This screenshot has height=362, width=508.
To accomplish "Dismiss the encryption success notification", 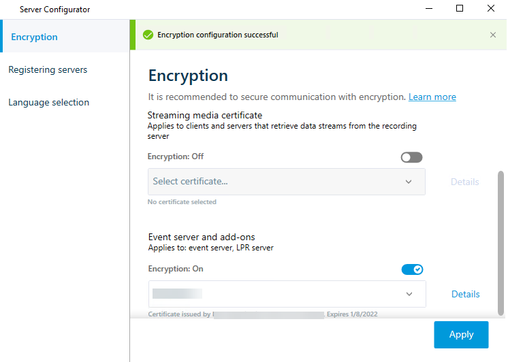I will [x=493, y=35].
